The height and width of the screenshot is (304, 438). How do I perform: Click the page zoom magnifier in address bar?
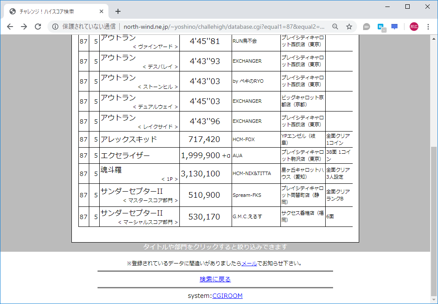[335, 27]
